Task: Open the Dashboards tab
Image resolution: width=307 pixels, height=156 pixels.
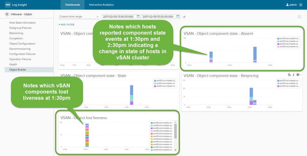Action: pyautogui.click(x=73, y=5)
